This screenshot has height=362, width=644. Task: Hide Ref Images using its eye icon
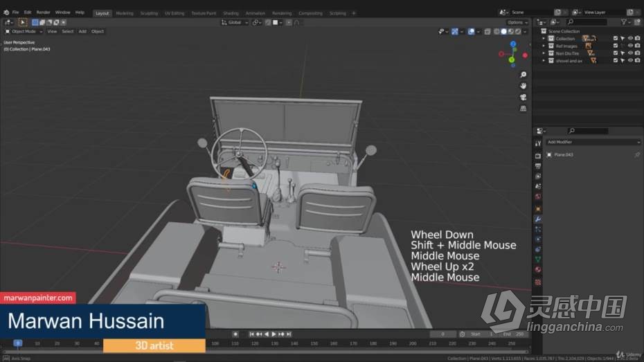pos(630,46)
